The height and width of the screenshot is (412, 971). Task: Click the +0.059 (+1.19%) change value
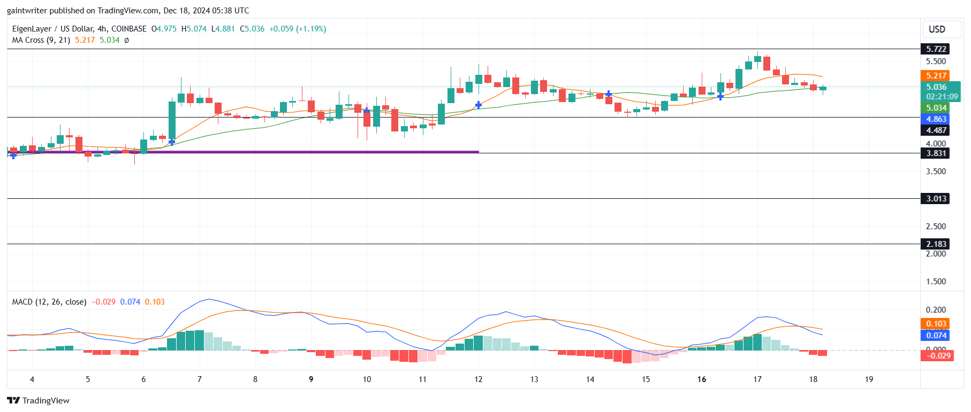298,29
